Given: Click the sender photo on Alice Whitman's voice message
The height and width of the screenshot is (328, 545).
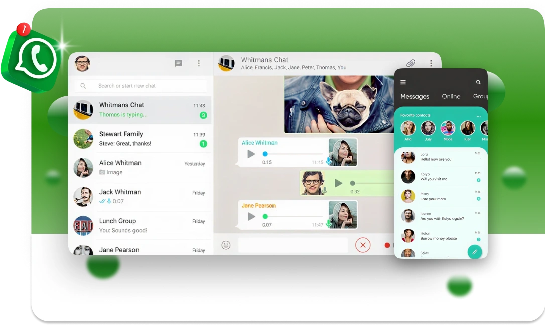Looking at the screenshot, I should (343, 152).
